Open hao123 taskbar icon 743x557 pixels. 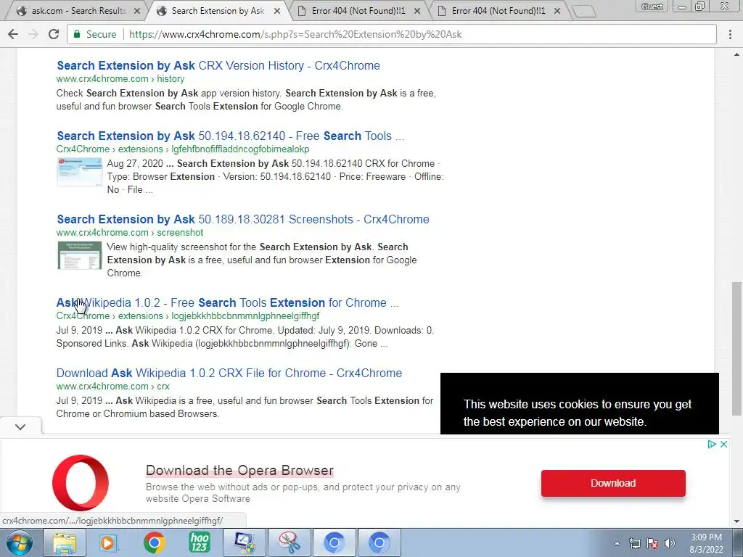[x=199, y=542]
